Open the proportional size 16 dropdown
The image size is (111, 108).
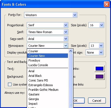(x=101, y=25)
